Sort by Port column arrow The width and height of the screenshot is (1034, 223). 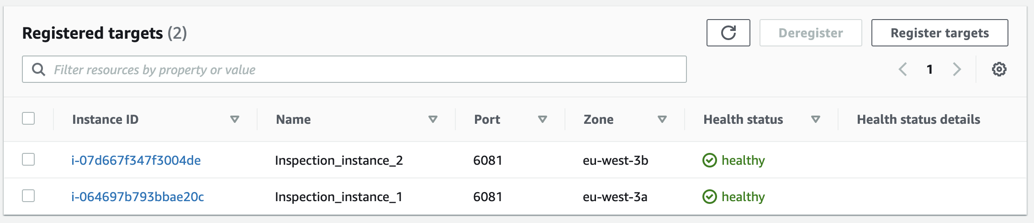pyautogui.click(x=543, y=119)
